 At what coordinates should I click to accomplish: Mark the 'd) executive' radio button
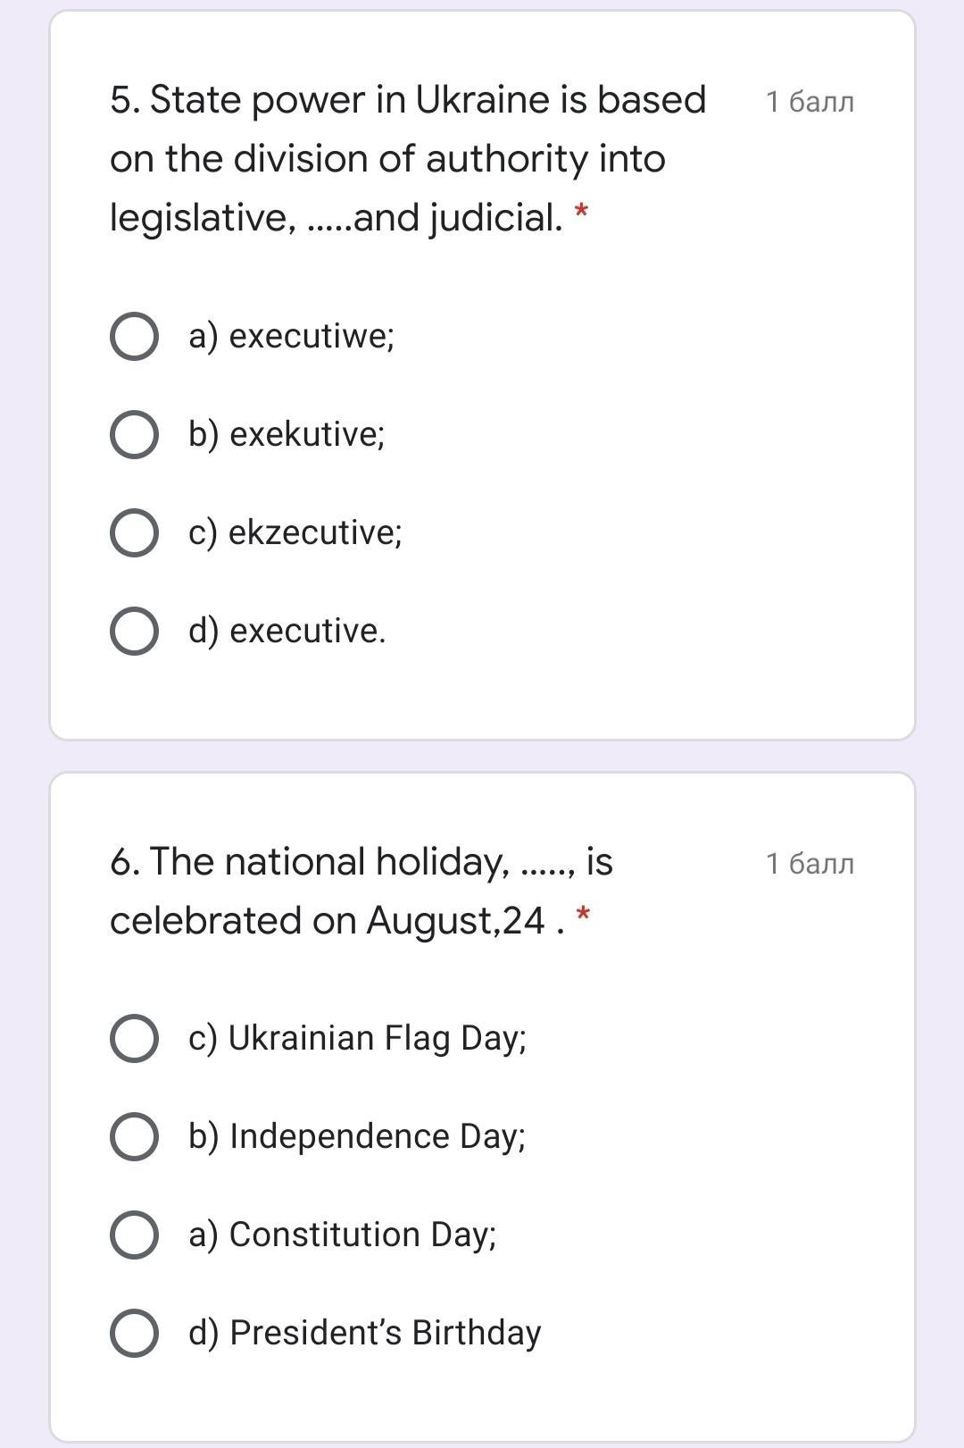pyautogui.click(x=134, y=632)
